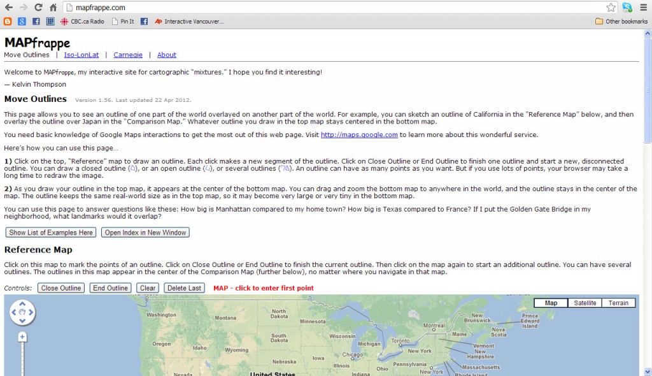Switch map to Terrain view
The height and width of the screenshot is (376, 652).
click(618, 303)
